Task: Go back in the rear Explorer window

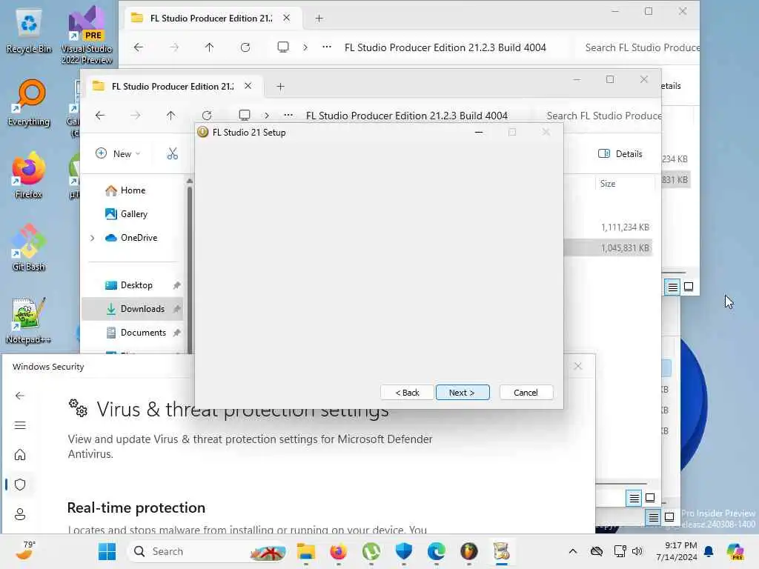Action: pos(139,47)
